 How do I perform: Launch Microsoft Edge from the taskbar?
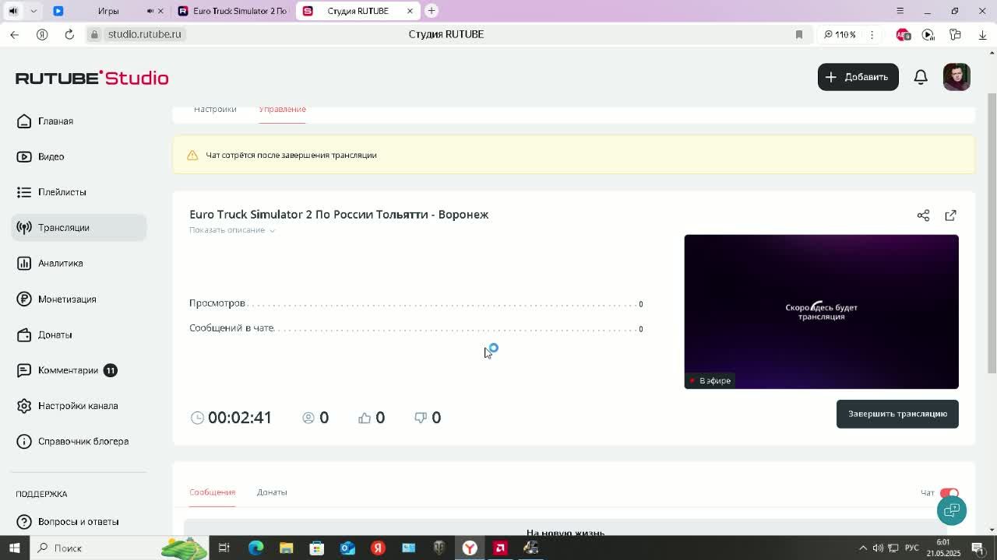click(255, 548)
